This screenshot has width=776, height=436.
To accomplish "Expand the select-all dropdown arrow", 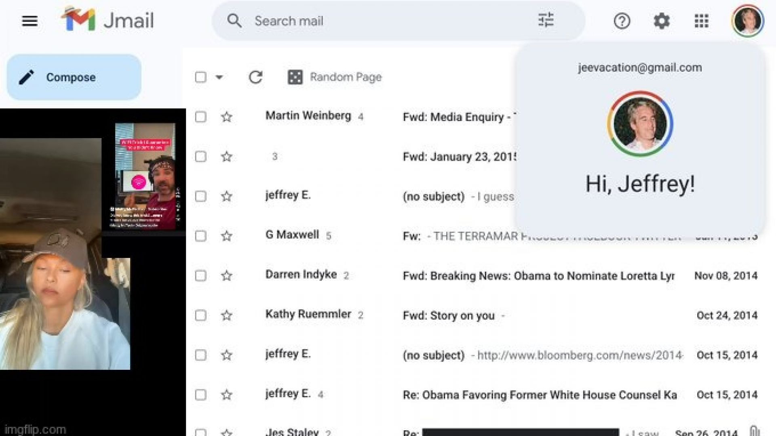I will click(x=219, y=77).
